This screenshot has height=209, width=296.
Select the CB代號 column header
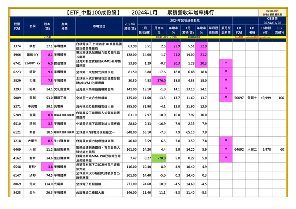pos(239,30)
